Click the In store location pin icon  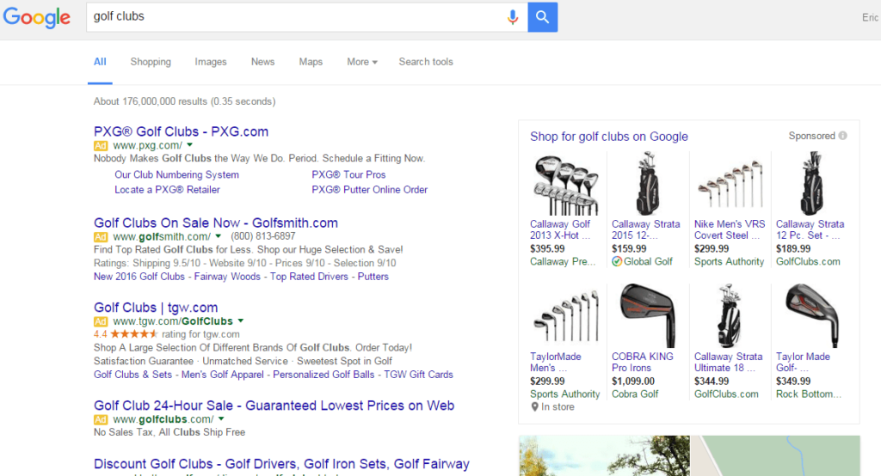coord(535,407)
